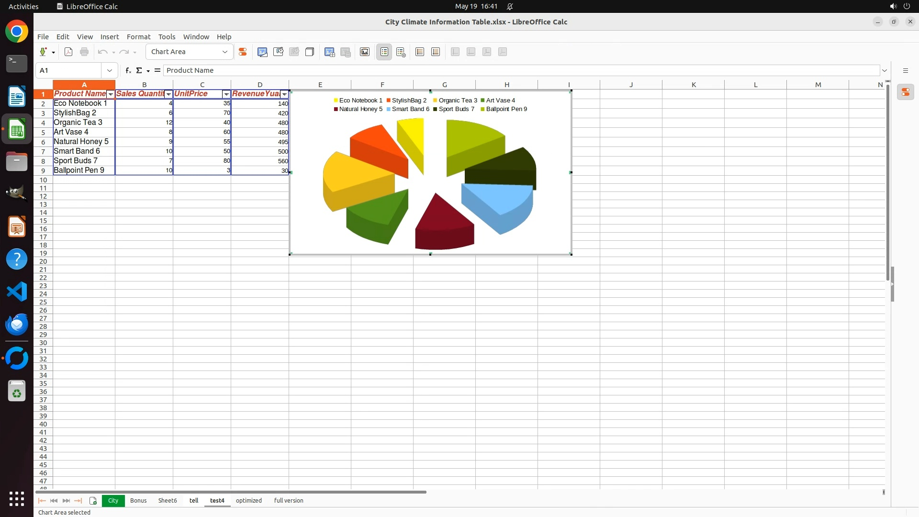
Task: Open the Product Name autofilter dropdown
Action: coord(111,94)
